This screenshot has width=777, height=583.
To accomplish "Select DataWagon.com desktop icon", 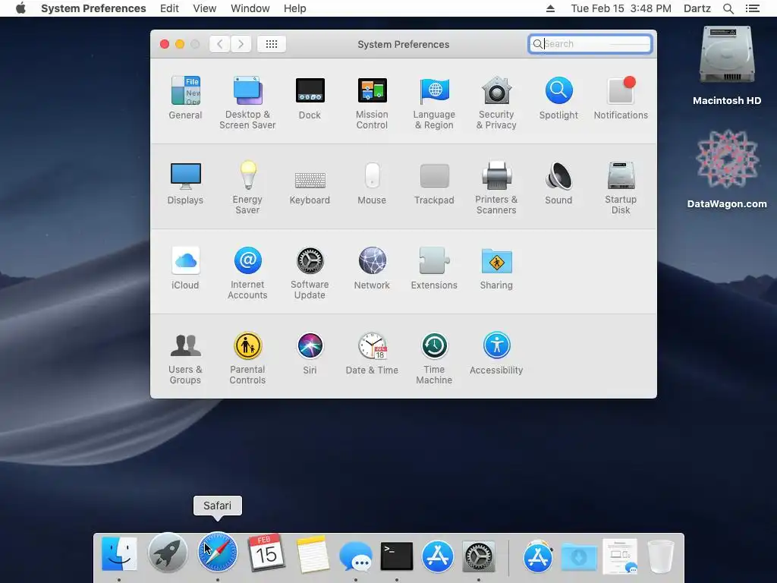I will (x=727, y=169).
